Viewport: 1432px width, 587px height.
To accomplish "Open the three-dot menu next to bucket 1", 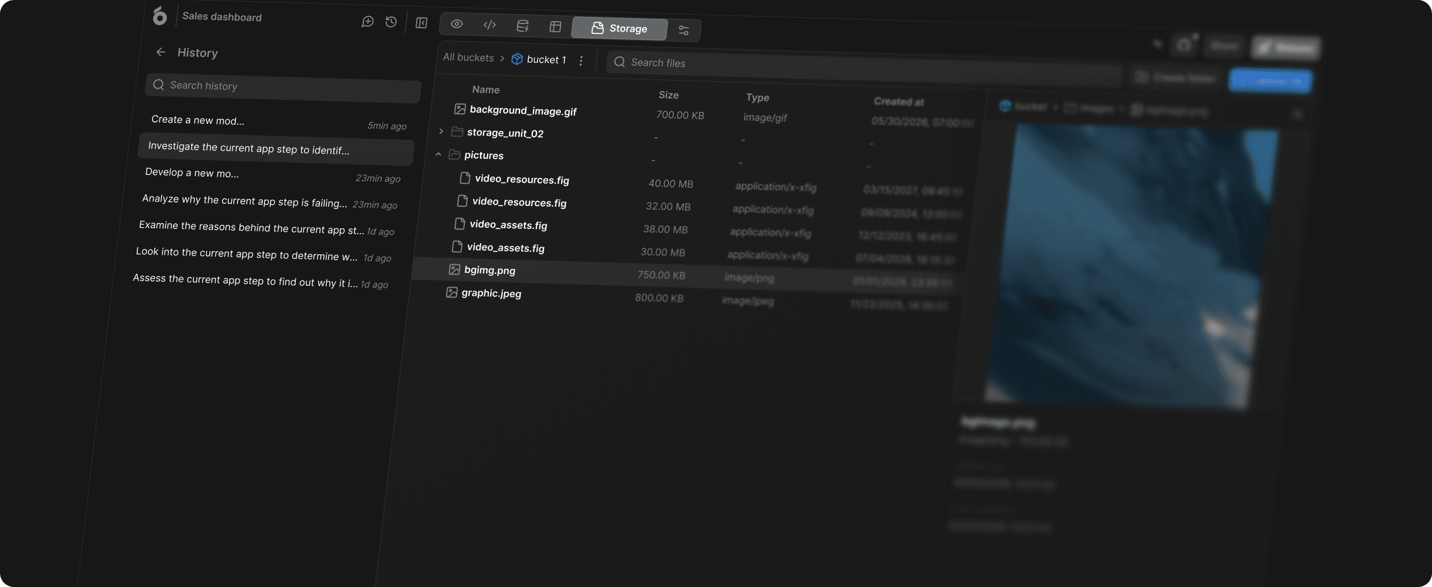I will pos(581,60).
